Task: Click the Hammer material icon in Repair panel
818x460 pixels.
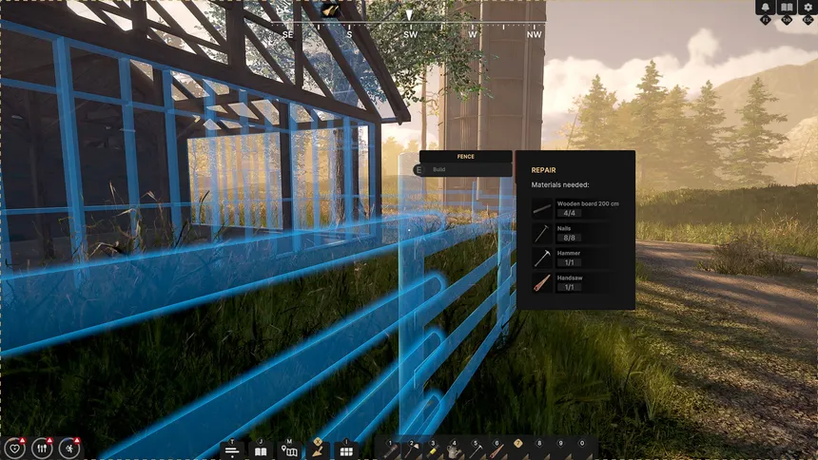Action: (x=542, y=259)
